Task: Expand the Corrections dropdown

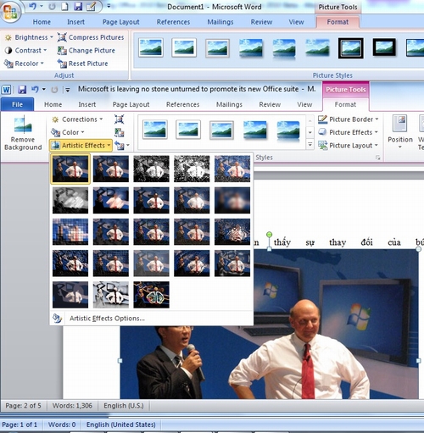Action: point(77,119)
